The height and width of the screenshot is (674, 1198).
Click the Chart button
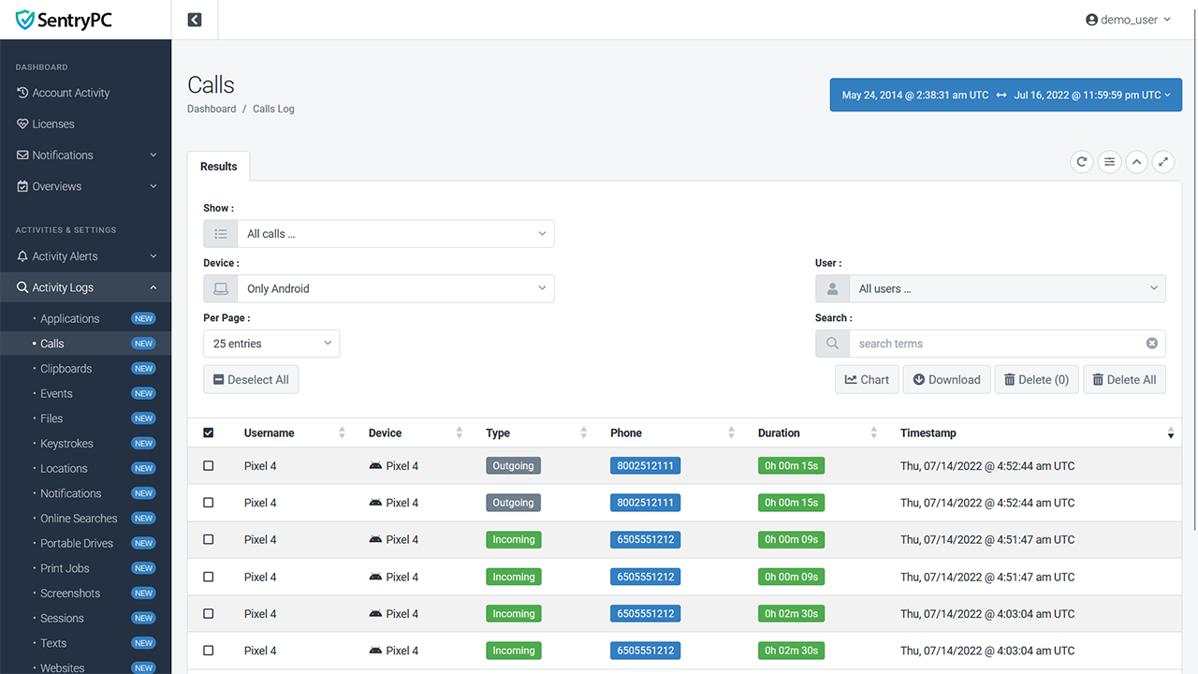[867, 379]
